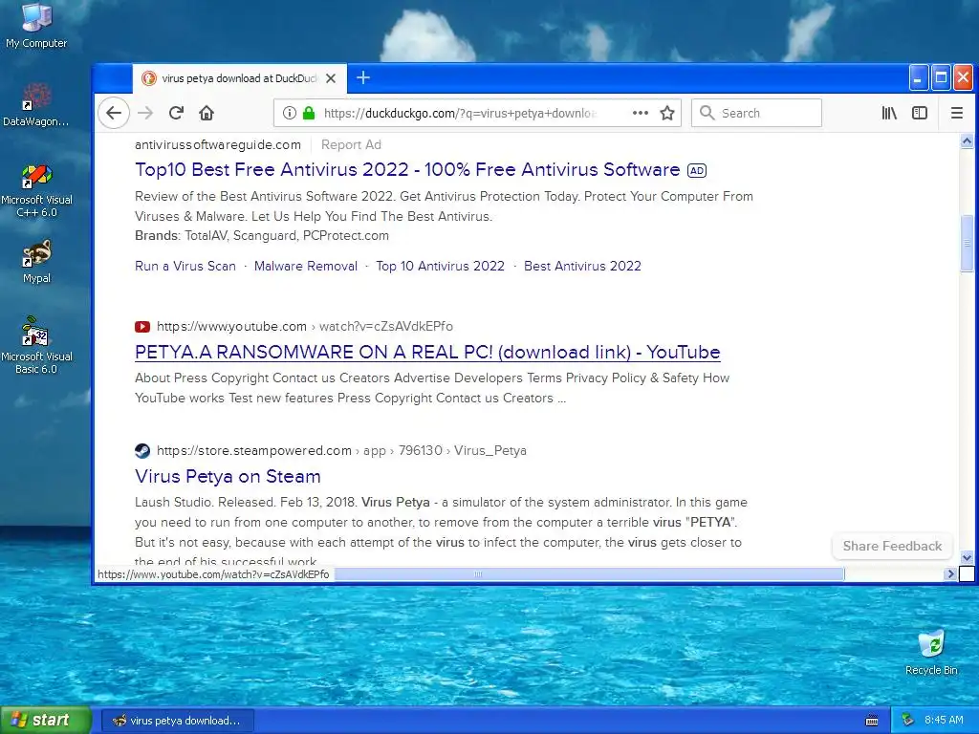Close the virus petya download tab
This screenshot has height=734, width=979.
pos(331,78)
